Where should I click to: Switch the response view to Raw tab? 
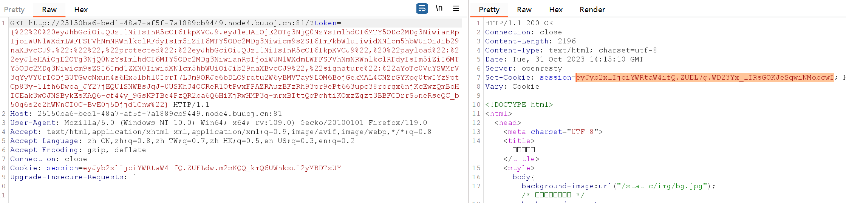524,9
